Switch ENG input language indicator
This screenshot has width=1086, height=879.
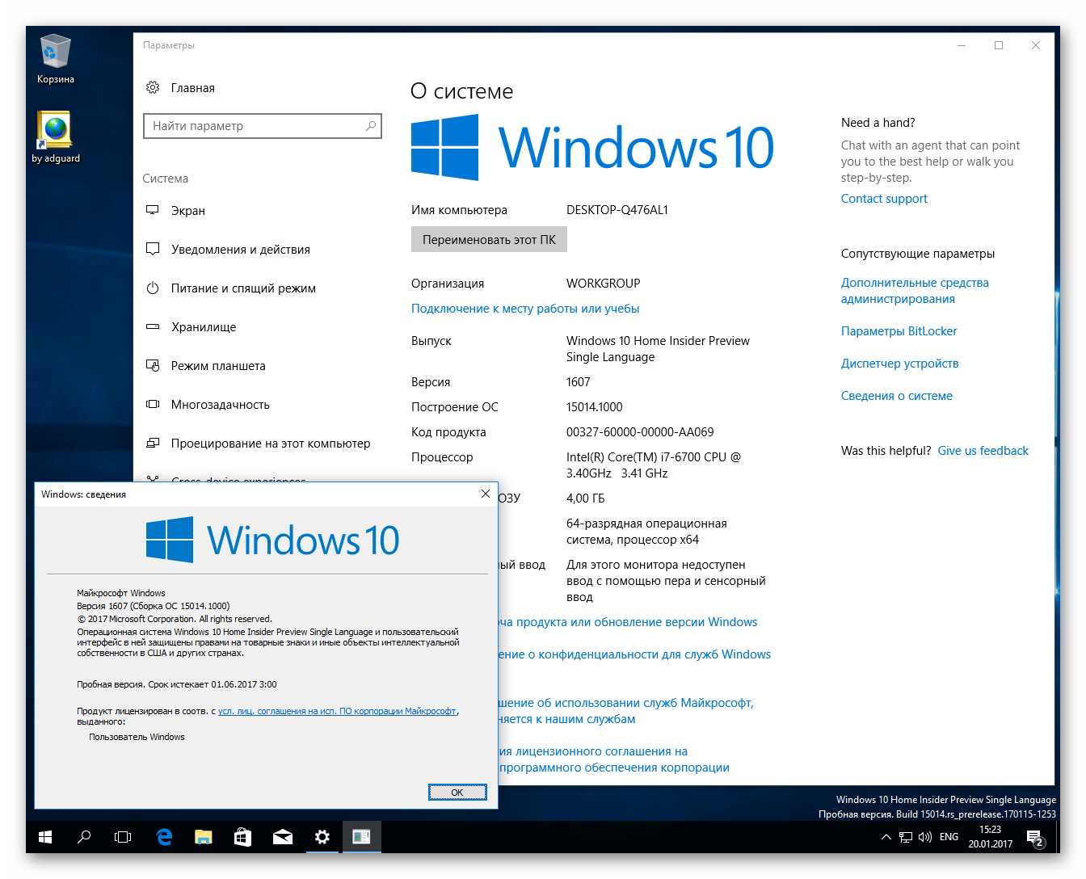pyautogui.click(x=949, y=837)
